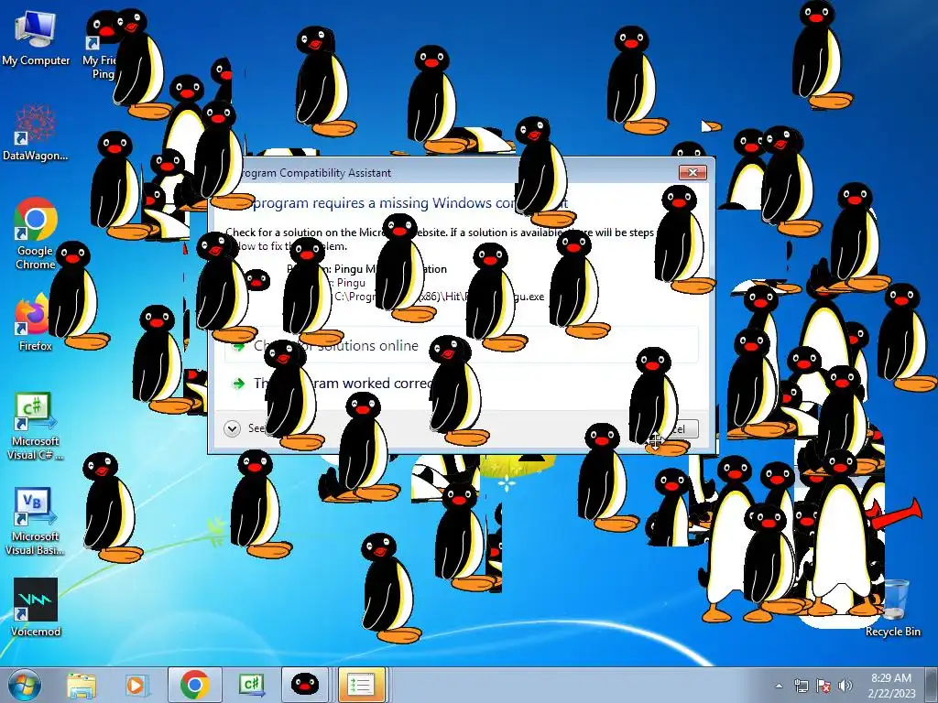The height and width of the screenshot is (703, 938).
Task: Click the Cancel button in the dialog
Action: [x=671, y=428]
